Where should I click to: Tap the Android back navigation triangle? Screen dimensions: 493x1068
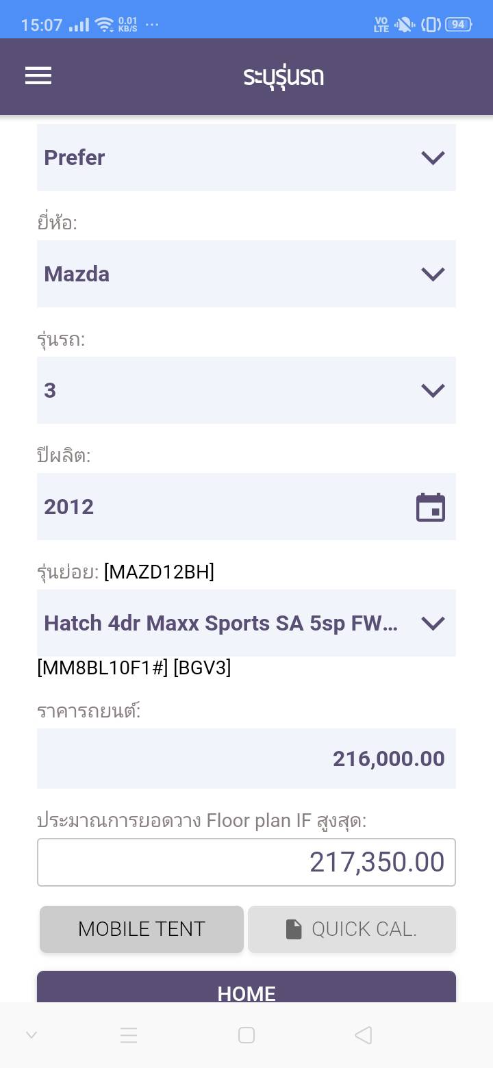pos(364,1034)
